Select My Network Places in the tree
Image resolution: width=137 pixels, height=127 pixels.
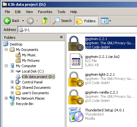(x=30, y=98)
